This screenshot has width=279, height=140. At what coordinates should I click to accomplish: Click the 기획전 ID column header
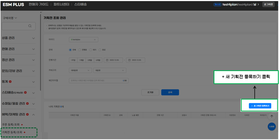click(107, 115)
